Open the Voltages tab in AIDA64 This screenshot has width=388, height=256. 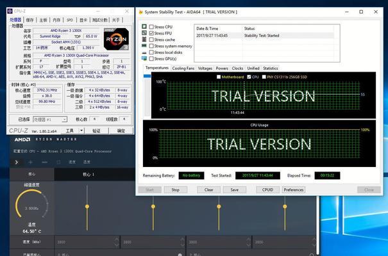point(205,68)
